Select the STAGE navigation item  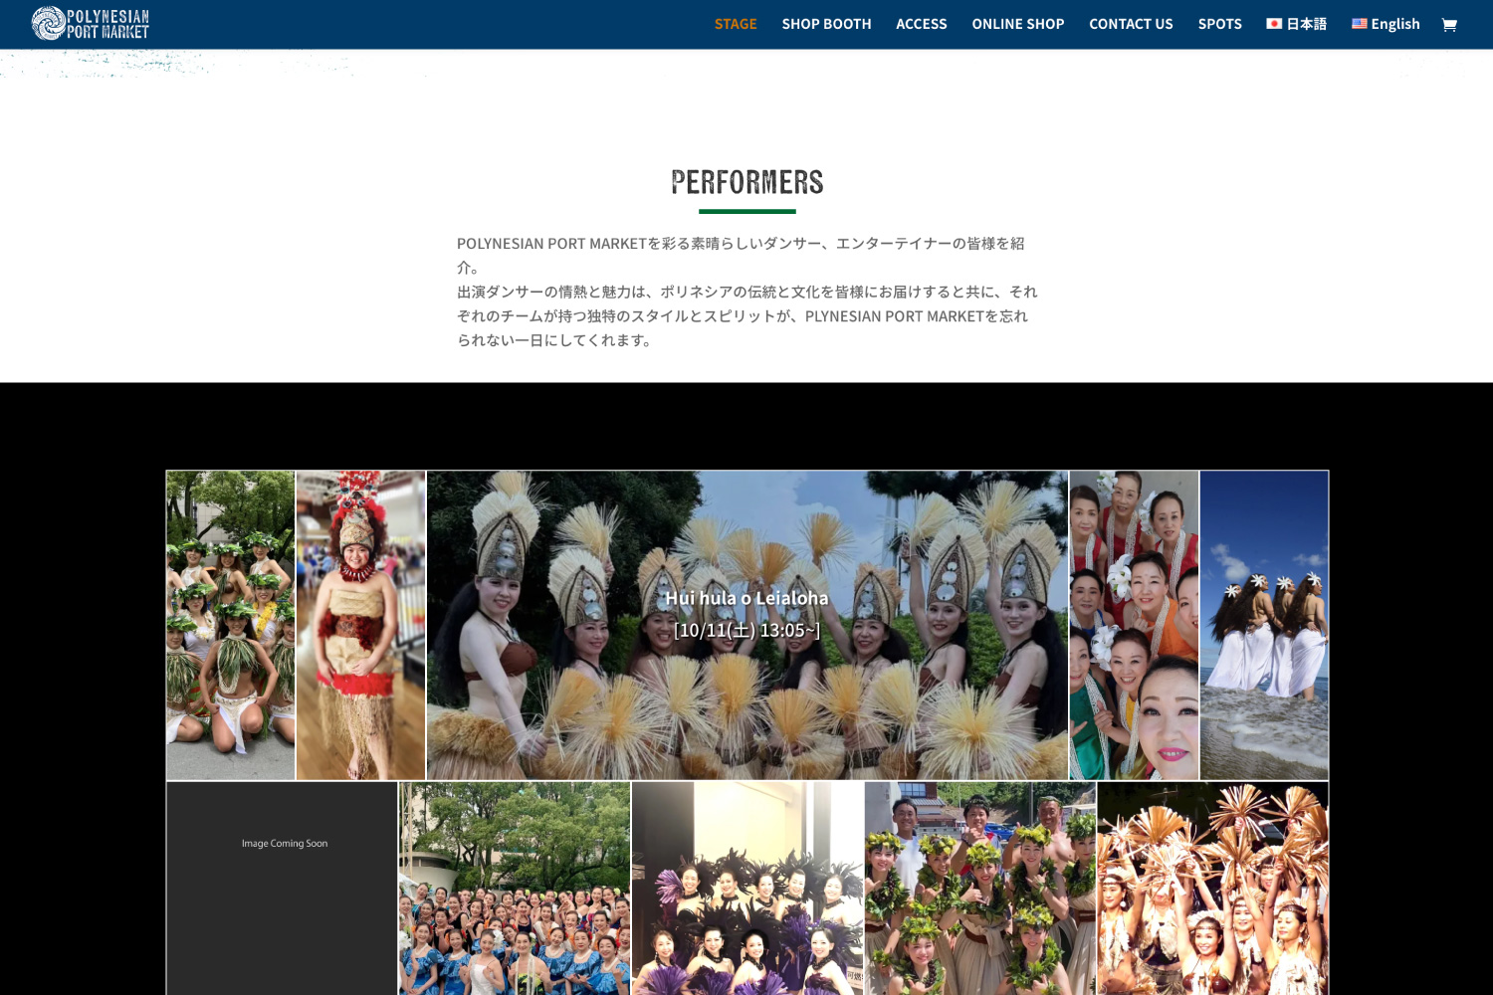pyautogui.click(x=736, y=23)
